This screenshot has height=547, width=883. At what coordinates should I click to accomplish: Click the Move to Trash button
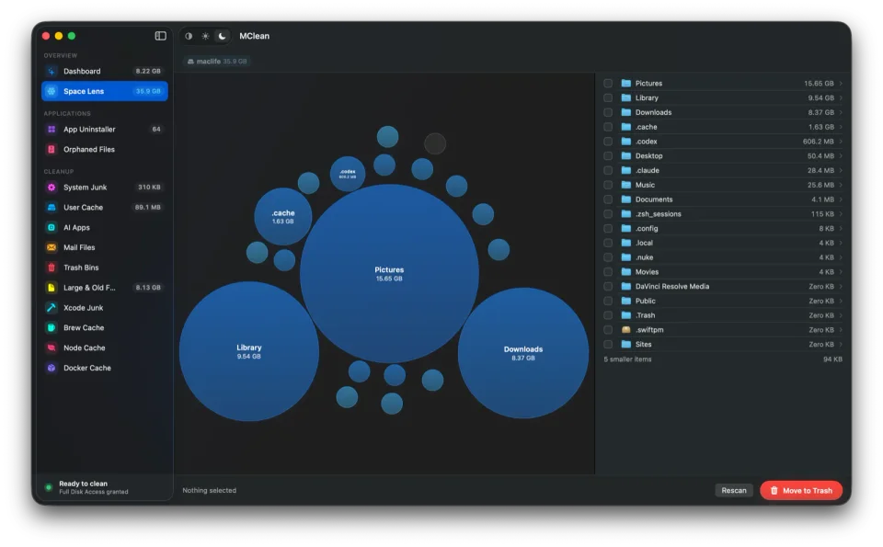[801, 490]
